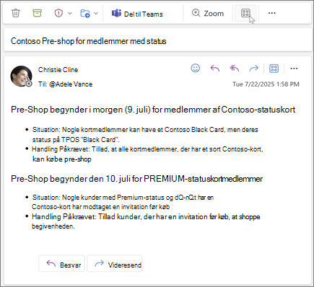This screenshot has width=314, height=287.
Task: Move to folder with the folder icon
Action: point(85,13)
